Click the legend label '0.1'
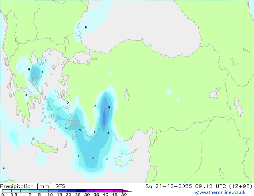The height and width of the screenshot is (196, 254). click(x=4, y=194)
